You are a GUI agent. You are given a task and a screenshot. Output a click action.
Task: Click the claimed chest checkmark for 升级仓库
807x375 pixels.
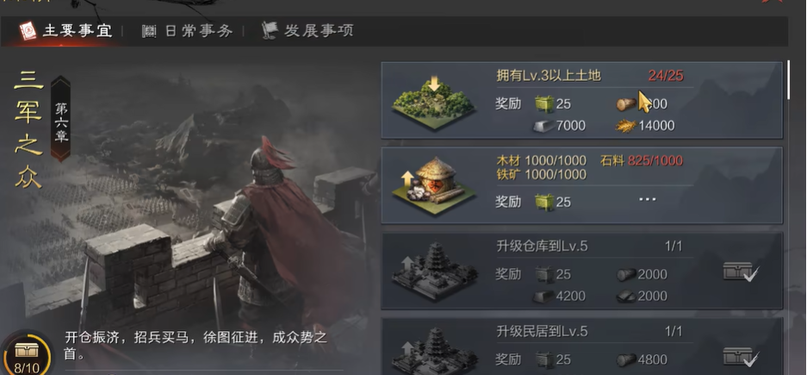click(x=741, y=272)
